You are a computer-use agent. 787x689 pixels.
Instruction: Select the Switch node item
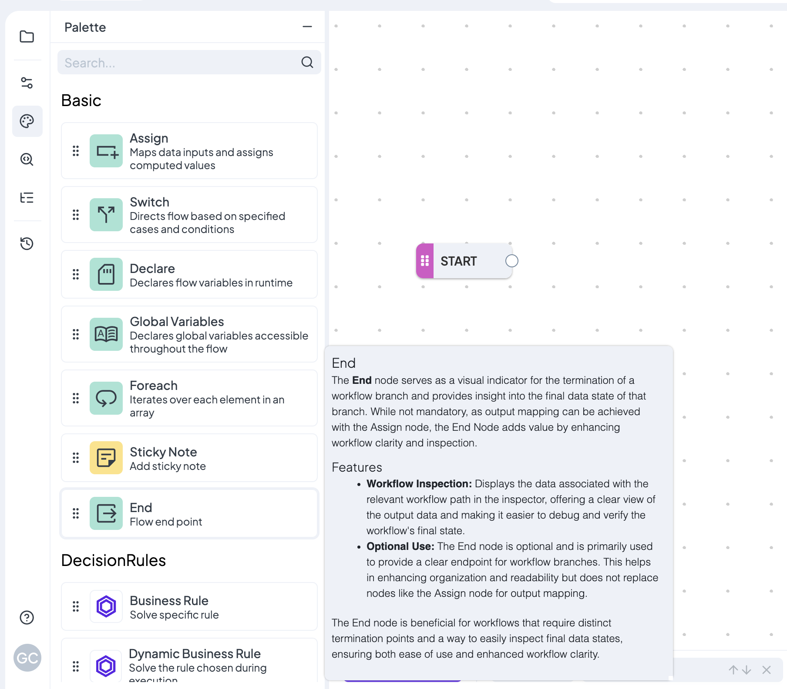click(x=189, y=215)
